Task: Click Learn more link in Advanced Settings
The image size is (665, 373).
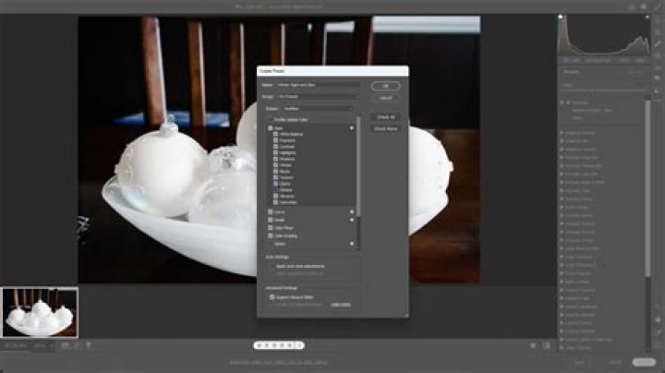Action: [341, 305]
